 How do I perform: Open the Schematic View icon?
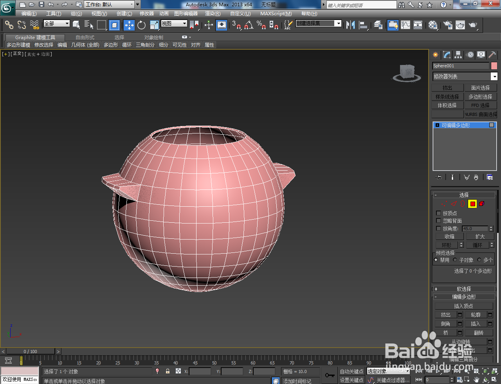coord(418,25)
